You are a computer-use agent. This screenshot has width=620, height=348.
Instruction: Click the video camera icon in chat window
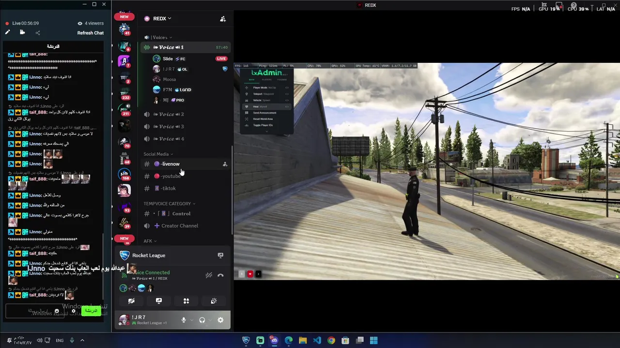(22, 32)
